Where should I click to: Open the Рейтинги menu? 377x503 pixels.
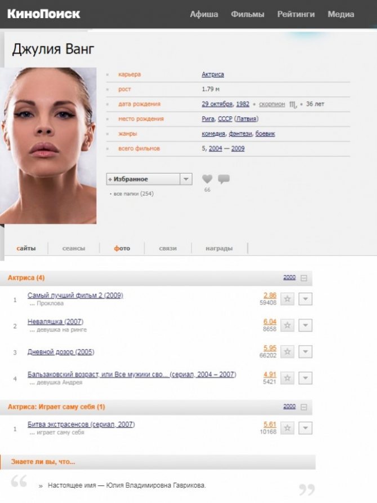point(296,14)
